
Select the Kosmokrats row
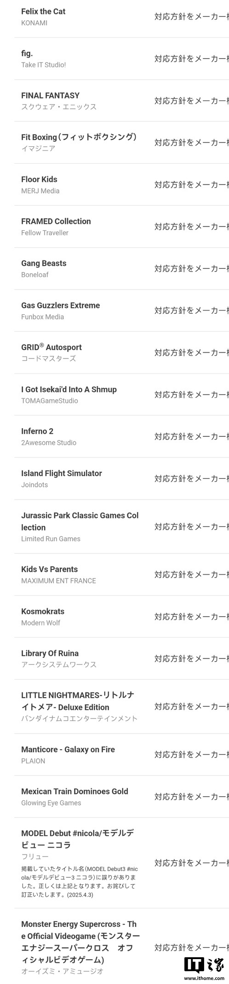pos(121,616)
